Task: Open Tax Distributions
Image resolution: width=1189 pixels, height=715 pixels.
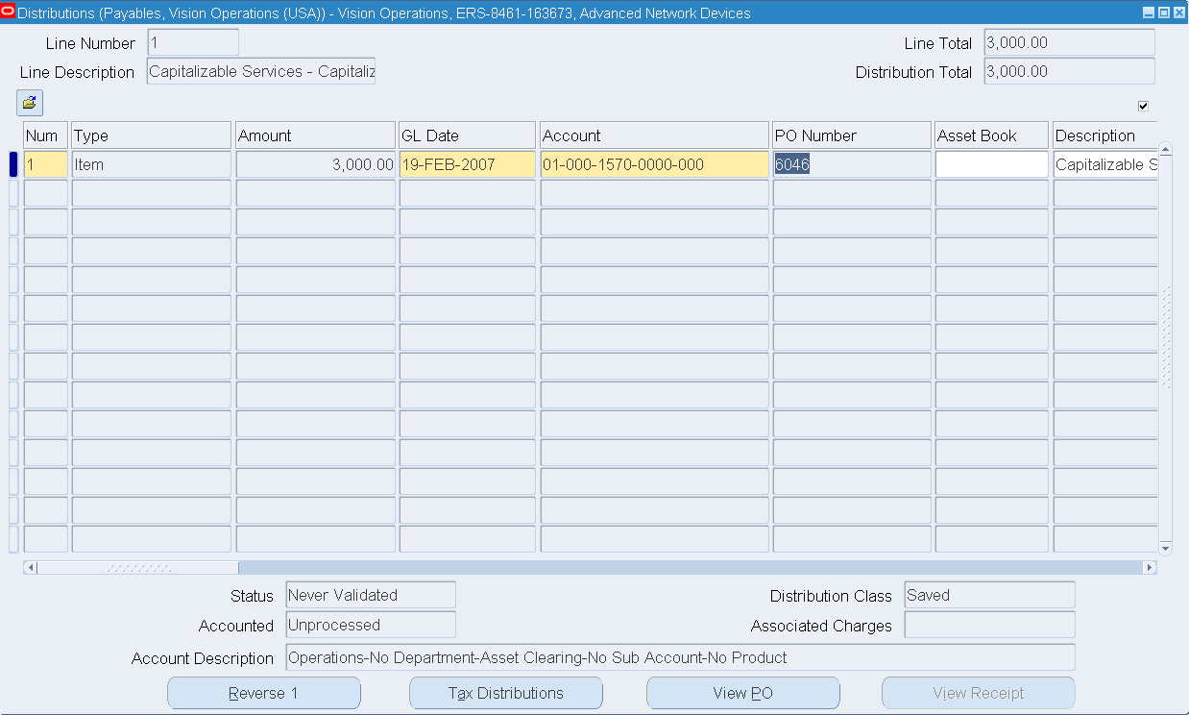Action: [x=506, y=693]
